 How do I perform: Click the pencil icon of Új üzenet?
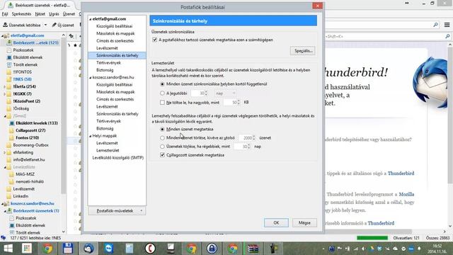tap(54, 25)
